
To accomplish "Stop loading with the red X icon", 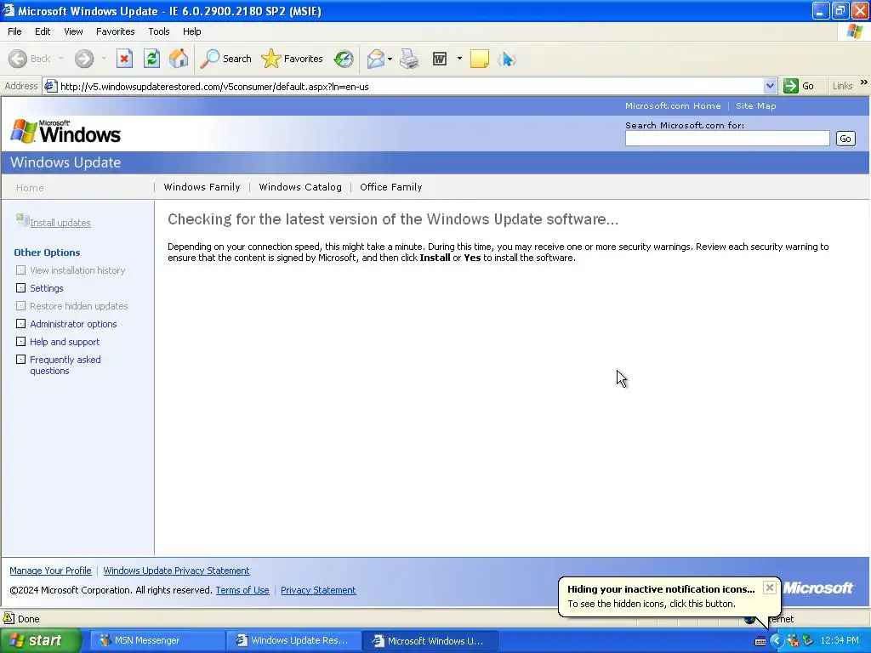I will coord(124,59).
